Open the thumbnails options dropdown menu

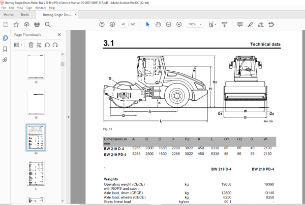(18, 45)
